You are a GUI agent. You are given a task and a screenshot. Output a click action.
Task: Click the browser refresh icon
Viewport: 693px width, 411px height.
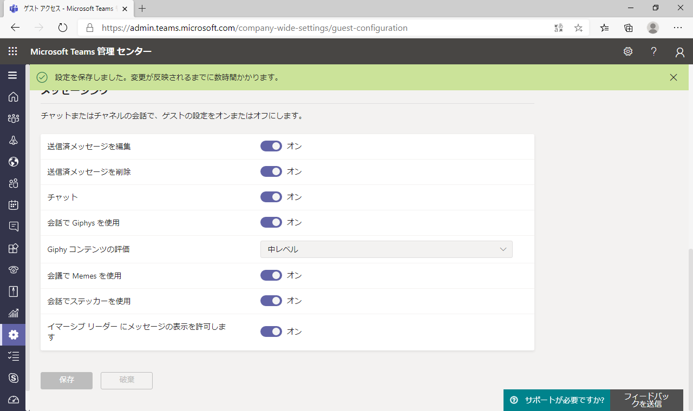(63, 28)
